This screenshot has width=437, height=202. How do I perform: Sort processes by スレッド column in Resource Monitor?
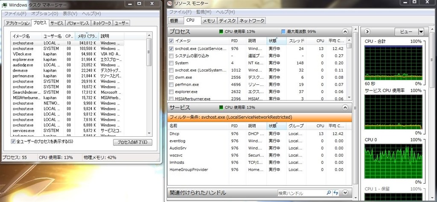(x=296, y=41)
